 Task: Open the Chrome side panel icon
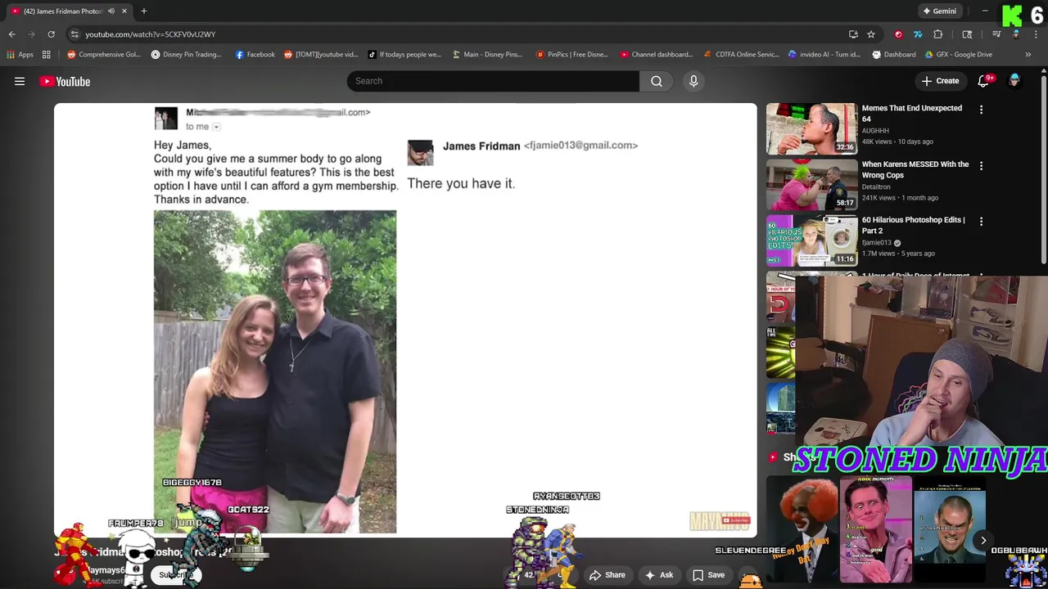(967, 34)
